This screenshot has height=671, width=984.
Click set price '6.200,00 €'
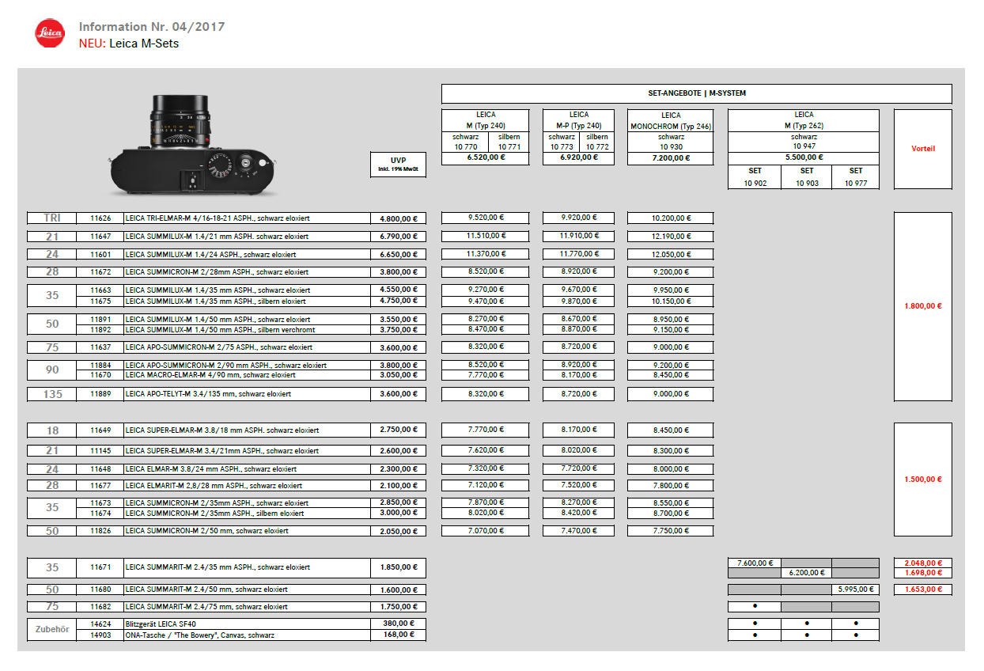pyautogui.click(x=807, y=572)
